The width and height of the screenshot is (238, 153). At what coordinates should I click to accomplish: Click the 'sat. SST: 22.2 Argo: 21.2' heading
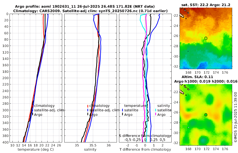coord(206,5)
